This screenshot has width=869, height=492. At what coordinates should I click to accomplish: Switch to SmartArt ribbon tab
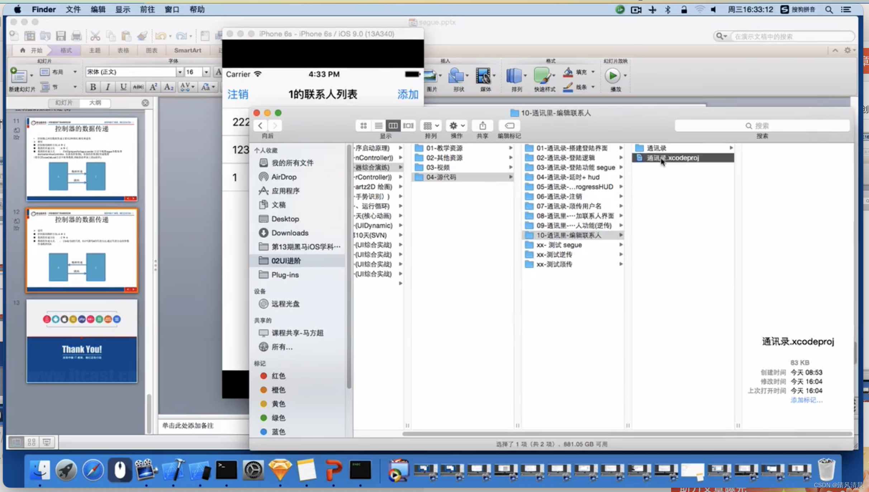click(187, 50)
